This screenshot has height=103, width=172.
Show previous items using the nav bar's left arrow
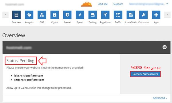(5, 15)
